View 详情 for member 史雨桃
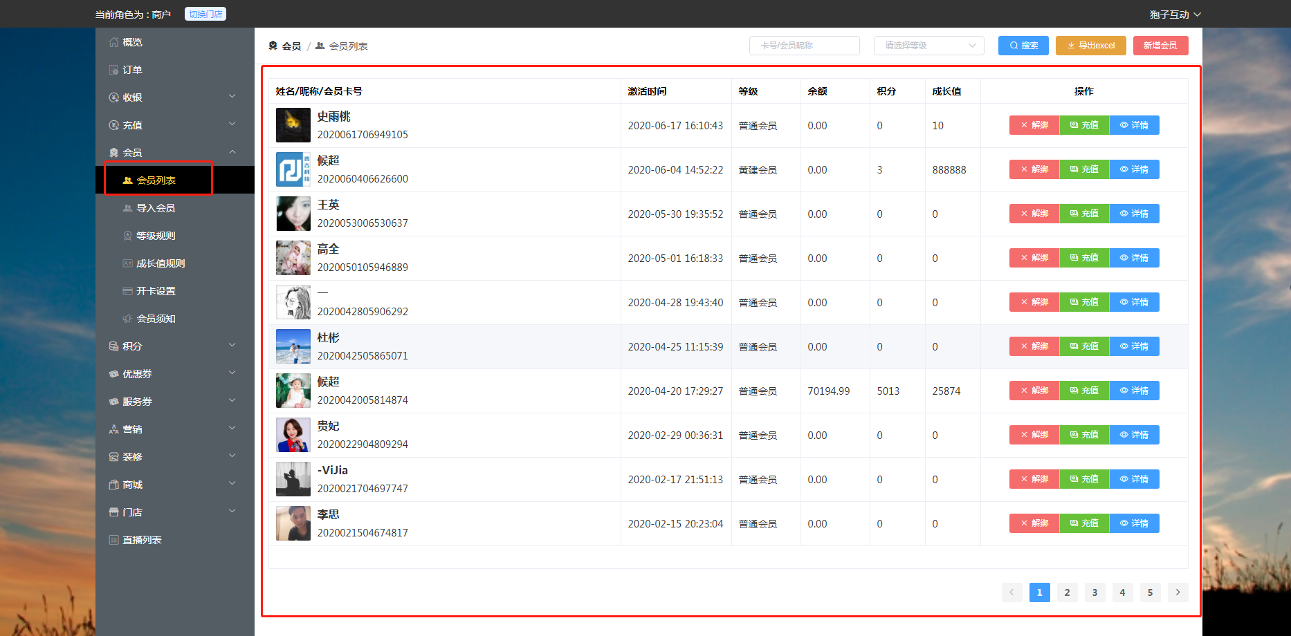 click(x=1135, y=125)
